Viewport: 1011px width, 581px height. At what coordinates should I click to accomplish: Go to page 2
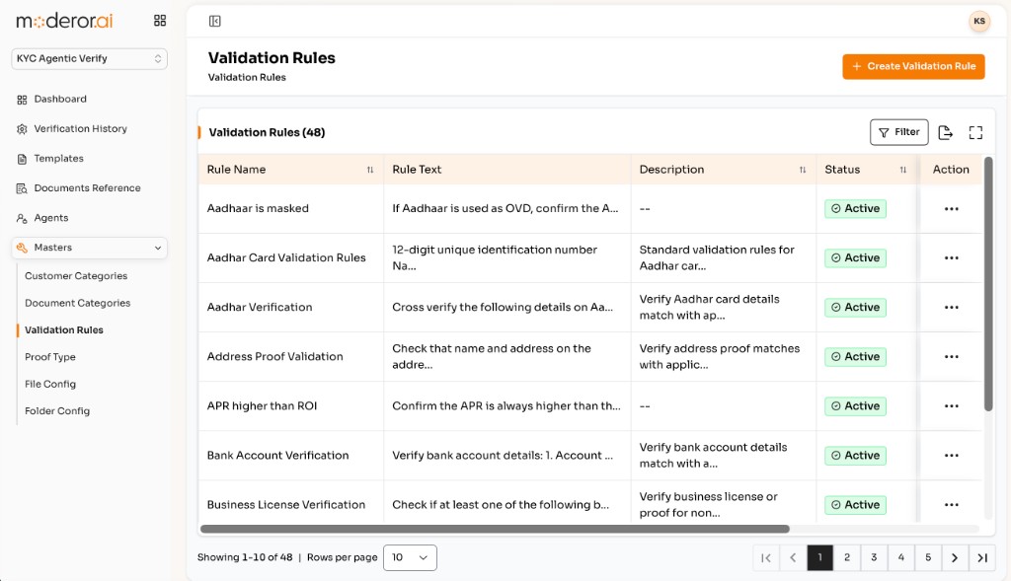click(x=847, y=557)
